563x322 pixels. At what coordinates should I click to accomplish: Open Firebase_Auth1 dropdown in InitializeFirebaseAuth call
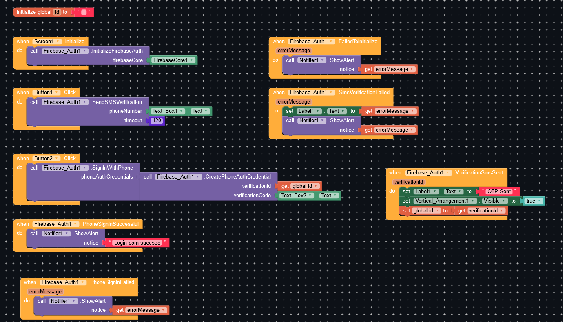(65, 51)
